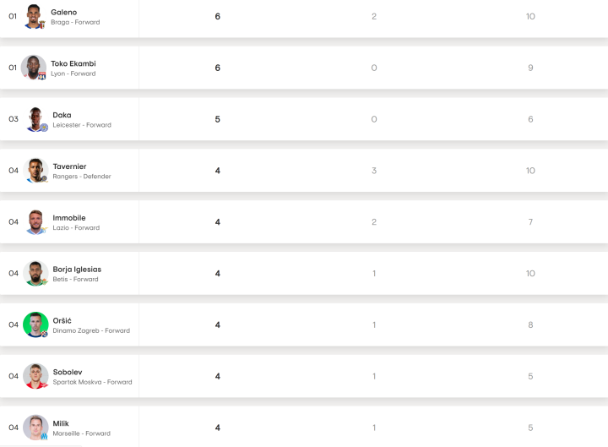Open the Sobolev name link

click(68, 372)
